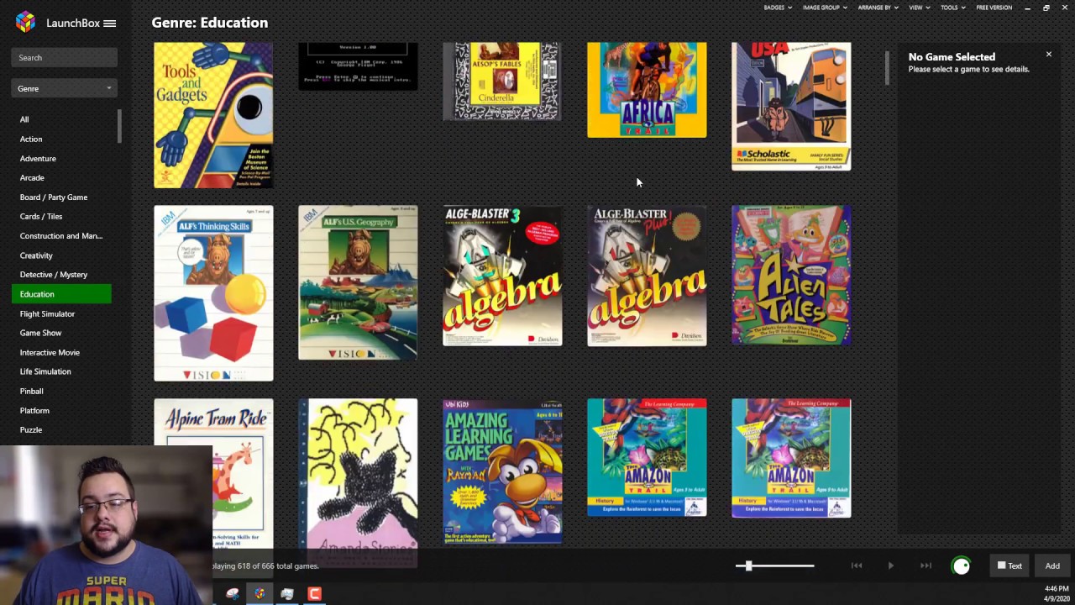Select the second Amazon Trail cover
Viewport: 1075px width, 605px height.
tap(791, 459)
